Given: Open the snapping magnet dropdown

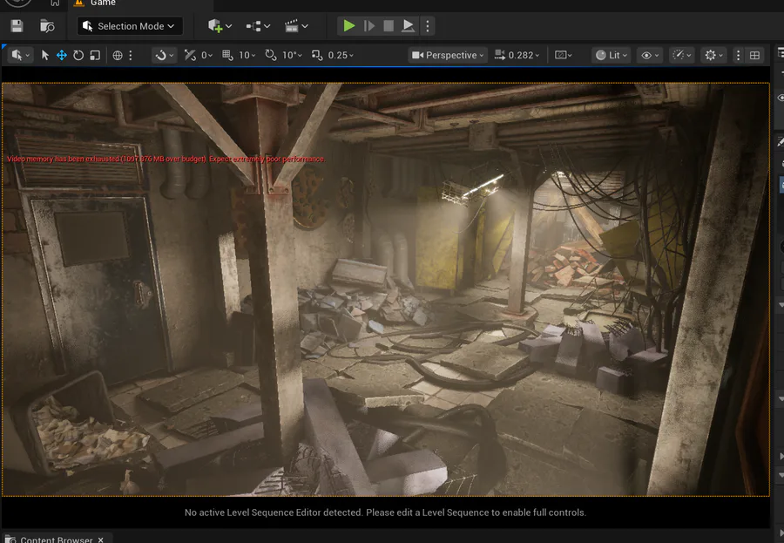Looking at the screenshot, I should (164, 55).
